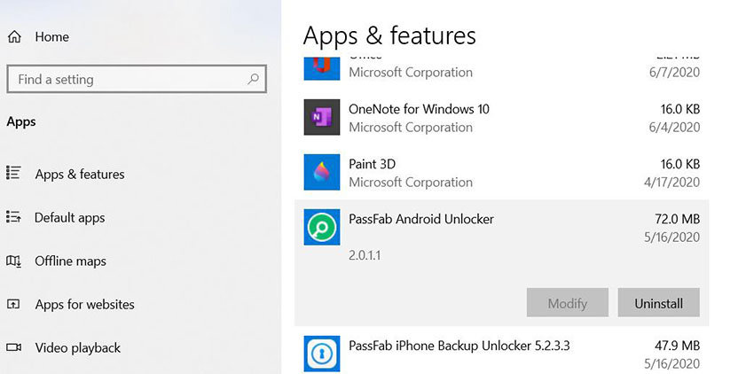This screenshot has width=754, height=374.
Task: Focus the Find a setting search field
Action: coord(124,79)
